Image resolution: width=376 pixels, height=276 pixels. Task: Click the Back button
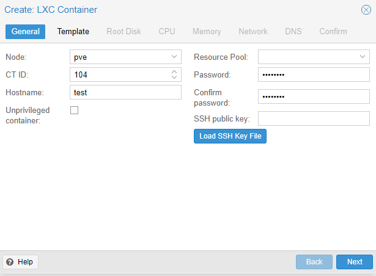(x=314, y=262)
